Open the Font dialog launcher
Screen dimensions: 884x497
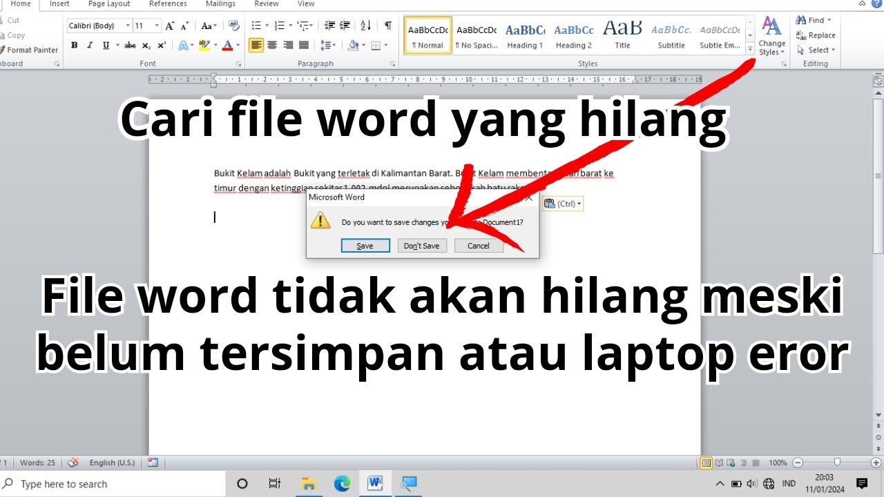point(238,64)
